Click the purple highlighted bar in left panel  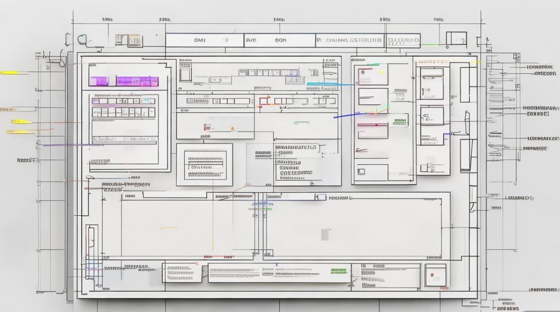(124, 81)
